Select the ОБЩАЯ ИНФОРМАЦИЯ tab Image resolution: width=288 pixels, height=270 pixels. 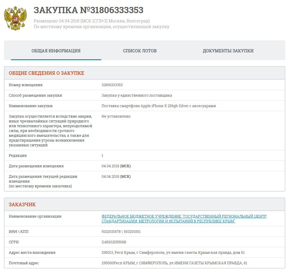coord(56,51)
